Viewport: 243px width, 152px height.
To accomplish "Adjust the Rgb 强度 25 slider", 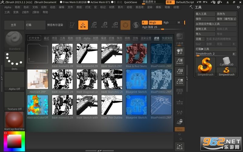I will coord(163,27).
